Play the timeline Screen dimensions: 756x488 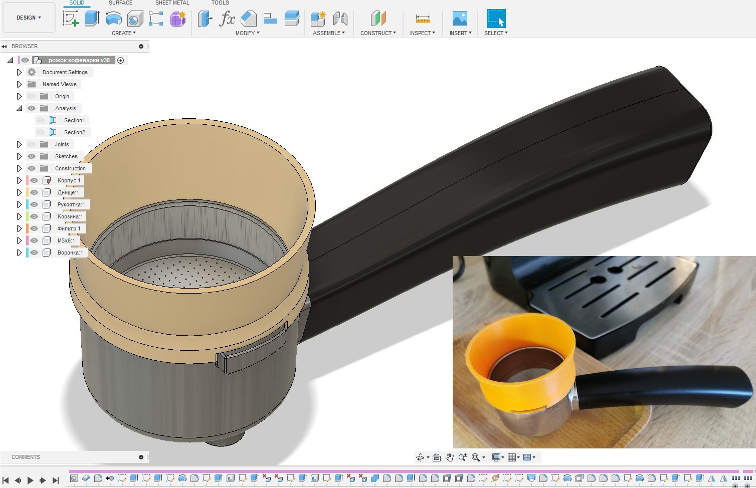[30, 480]
